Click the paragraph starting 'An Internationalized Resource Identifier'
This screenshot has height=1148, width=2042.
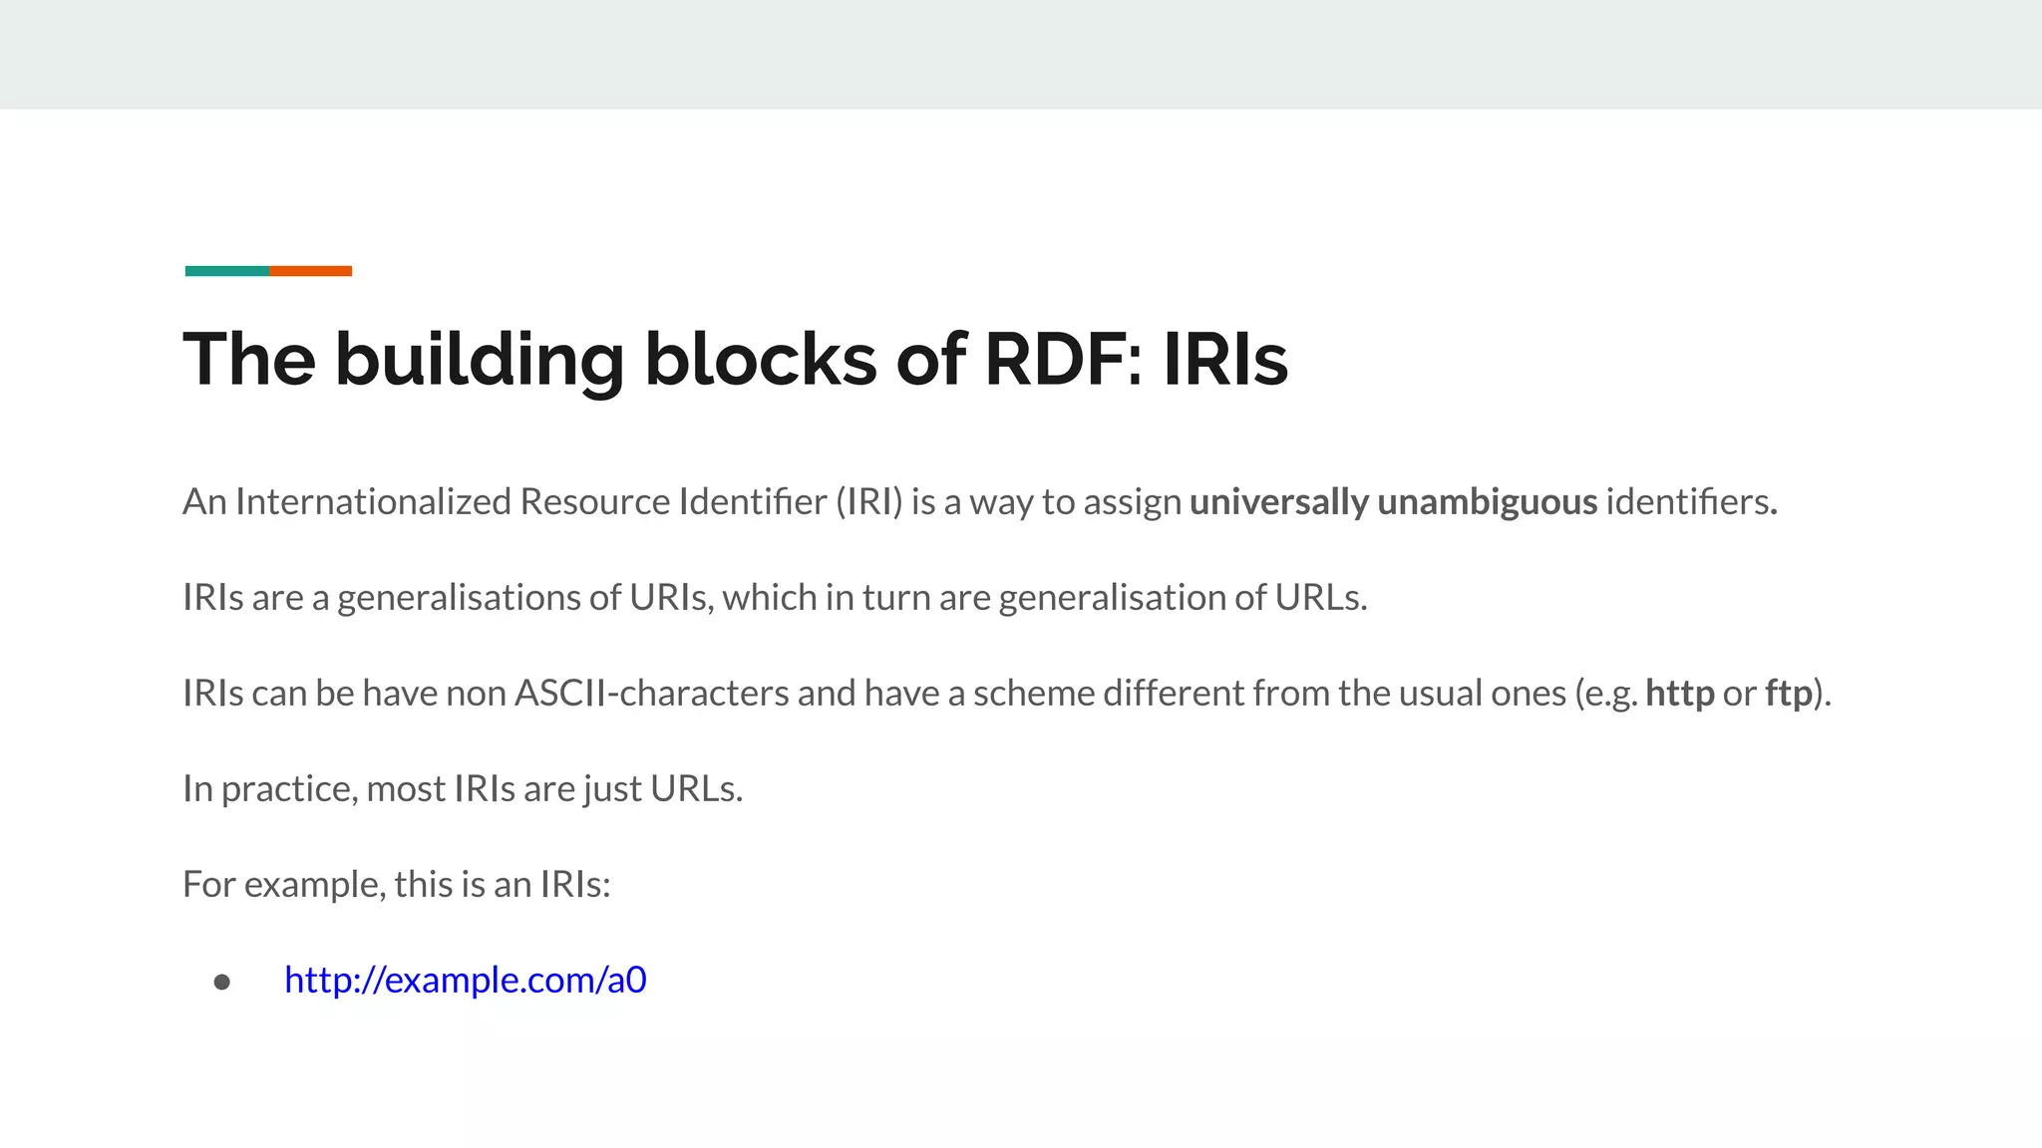(980, 501)
